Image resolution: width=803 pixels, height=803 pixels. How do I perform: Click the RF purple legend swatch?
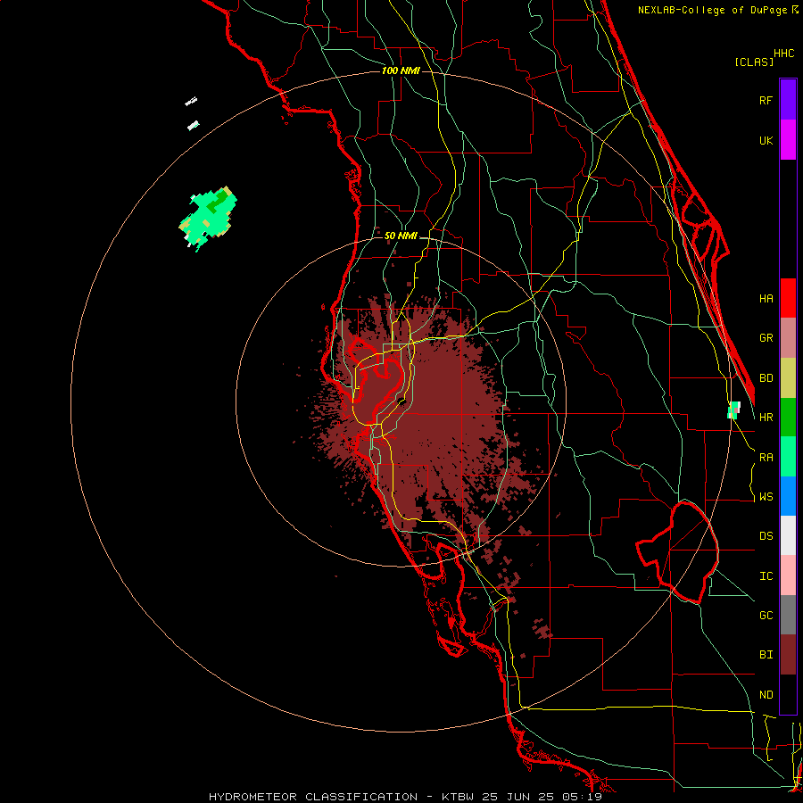click(788, 100)
